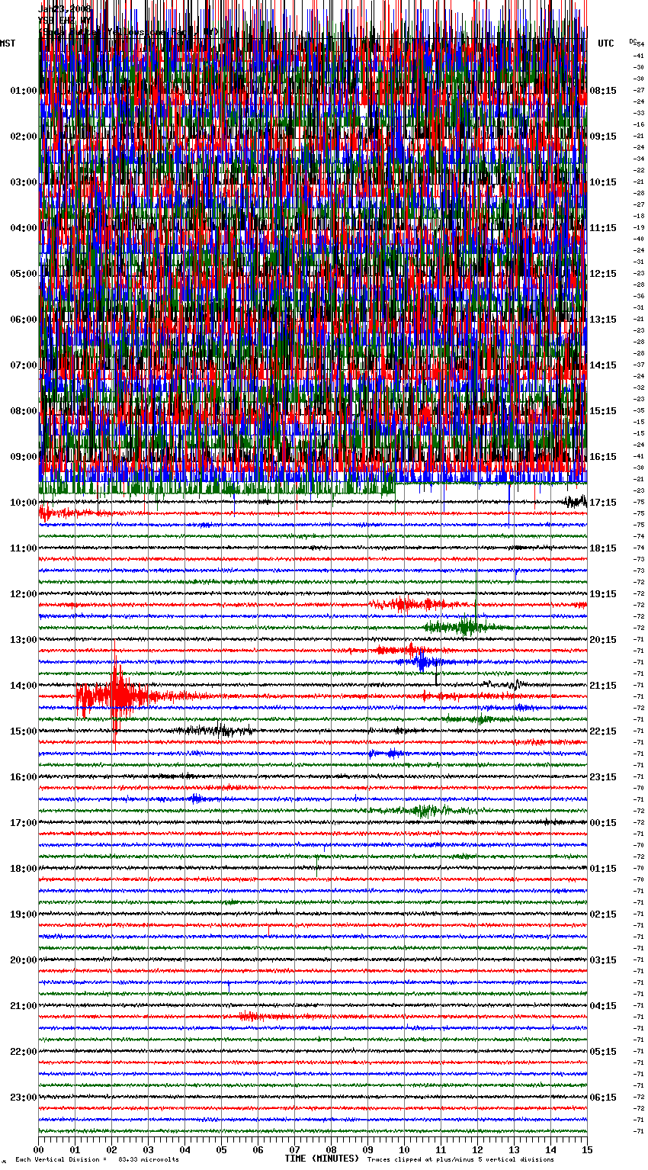Click minute 05 on the bottom axis
The width and height of the screenshot is (648, 1170).
tap(222, 1149)
